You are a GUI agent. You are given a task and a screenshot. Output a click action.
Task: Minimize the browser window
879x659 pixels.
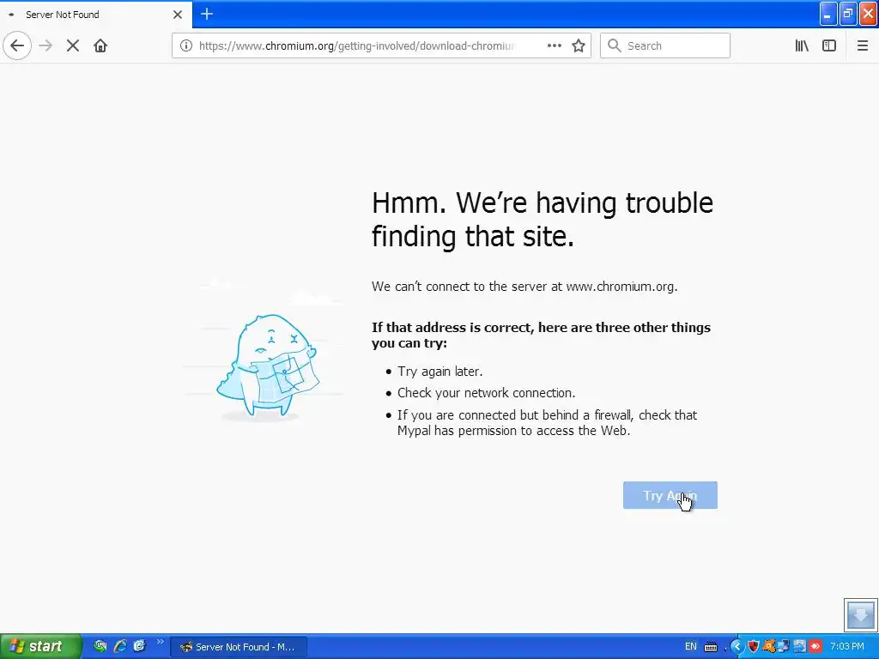(828, 14)
